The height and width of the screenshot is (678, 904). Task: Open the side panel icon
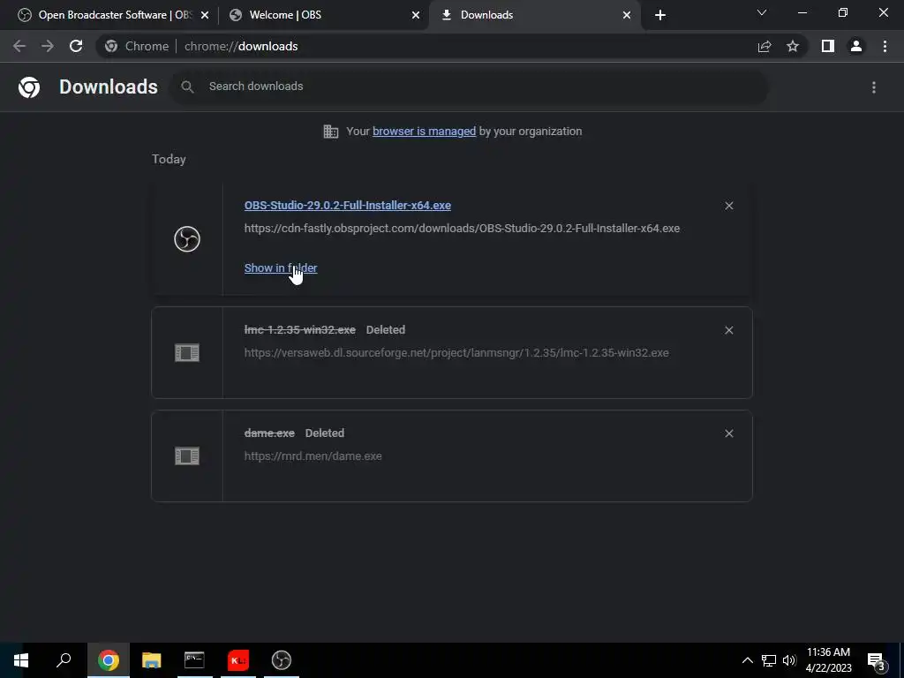(828, 46)
